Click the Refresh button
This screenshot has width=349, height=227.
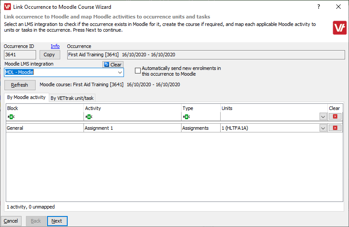[x=20, y=85]
